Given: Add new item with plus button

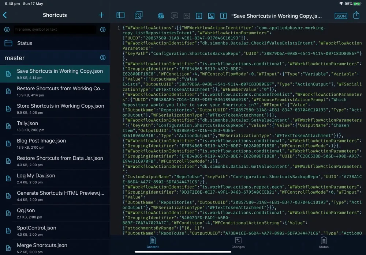Looking at the screenshot, I should coord(101,15).
